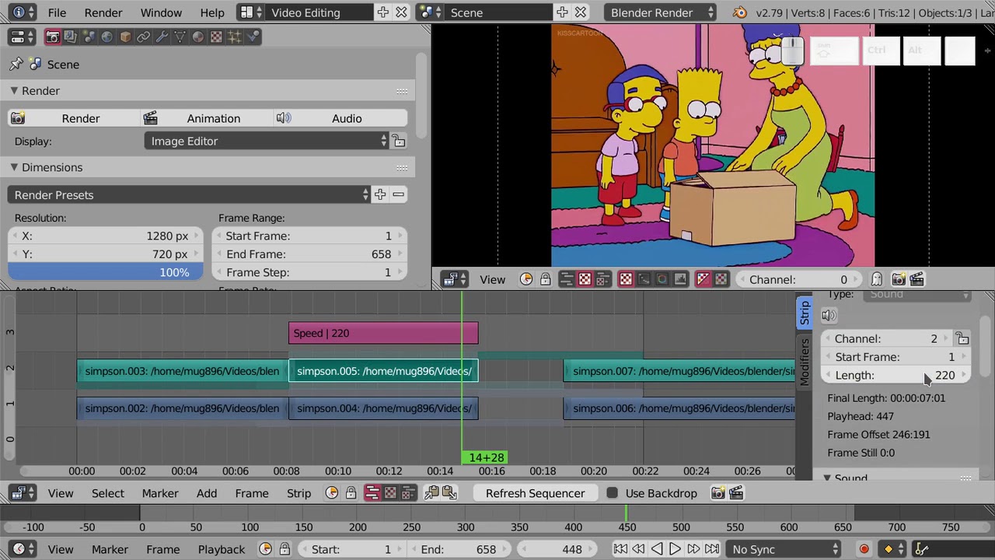Image resolution: width=995 pixels, height=560 pixels.
Task: Toggle lock time to other windows in sequencer header
Action: point(351,493)
